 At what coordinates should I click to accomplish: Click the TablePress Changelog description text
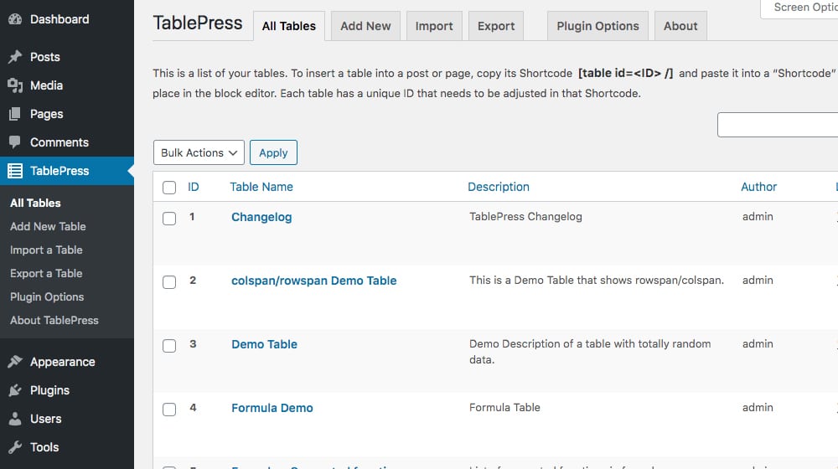pos(525,216)
